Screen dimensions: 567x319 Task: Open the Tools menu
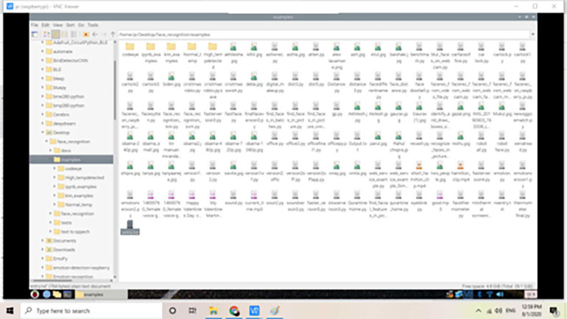pyautogui.click(x=93, y=24)
